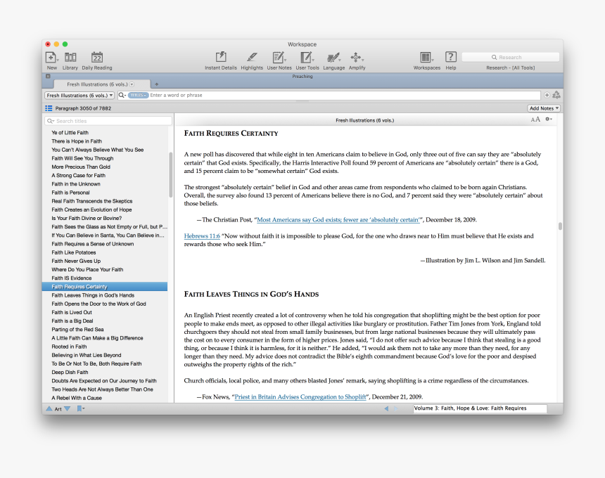Image resolution: width=605 pixels, height=478 pixels.
Task: Go to previous article with up arrow
Action: 49,408
